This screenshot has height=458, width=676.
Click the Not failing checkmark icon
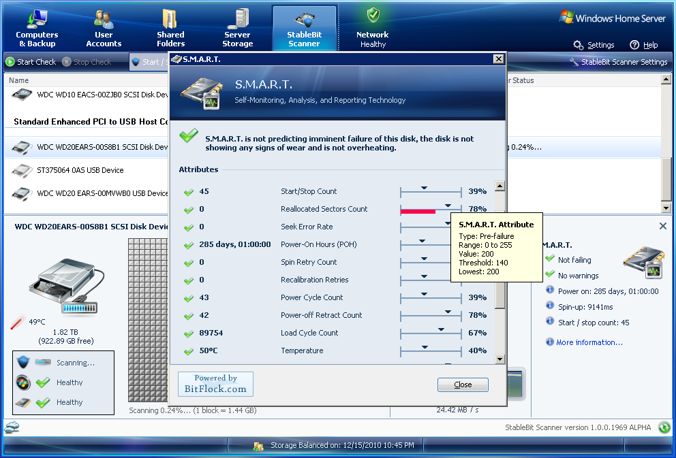[x=550, y=259]
